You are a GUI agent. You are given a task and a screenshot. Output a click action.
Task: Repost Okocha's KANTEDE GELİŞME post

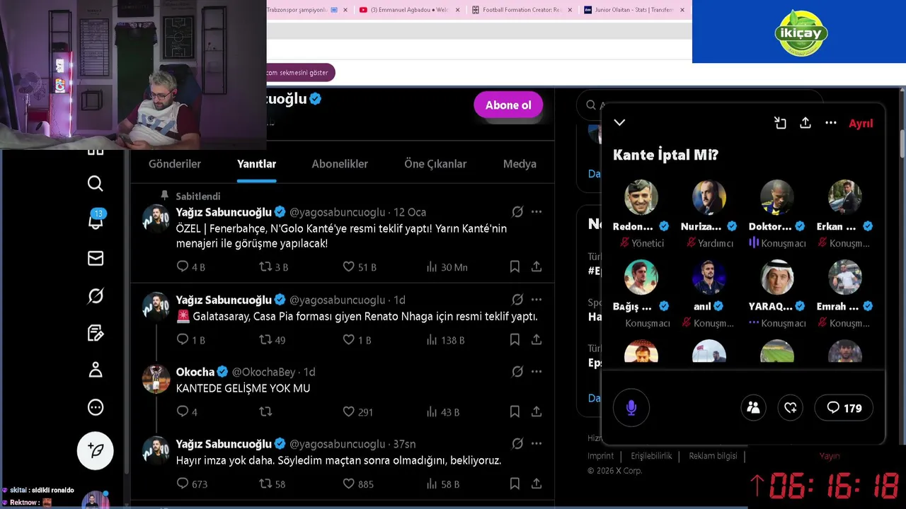coord(265,411)
